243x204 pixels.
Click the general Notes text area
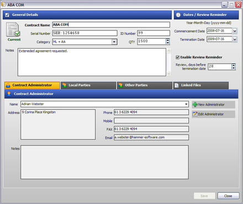click(92, 62)
